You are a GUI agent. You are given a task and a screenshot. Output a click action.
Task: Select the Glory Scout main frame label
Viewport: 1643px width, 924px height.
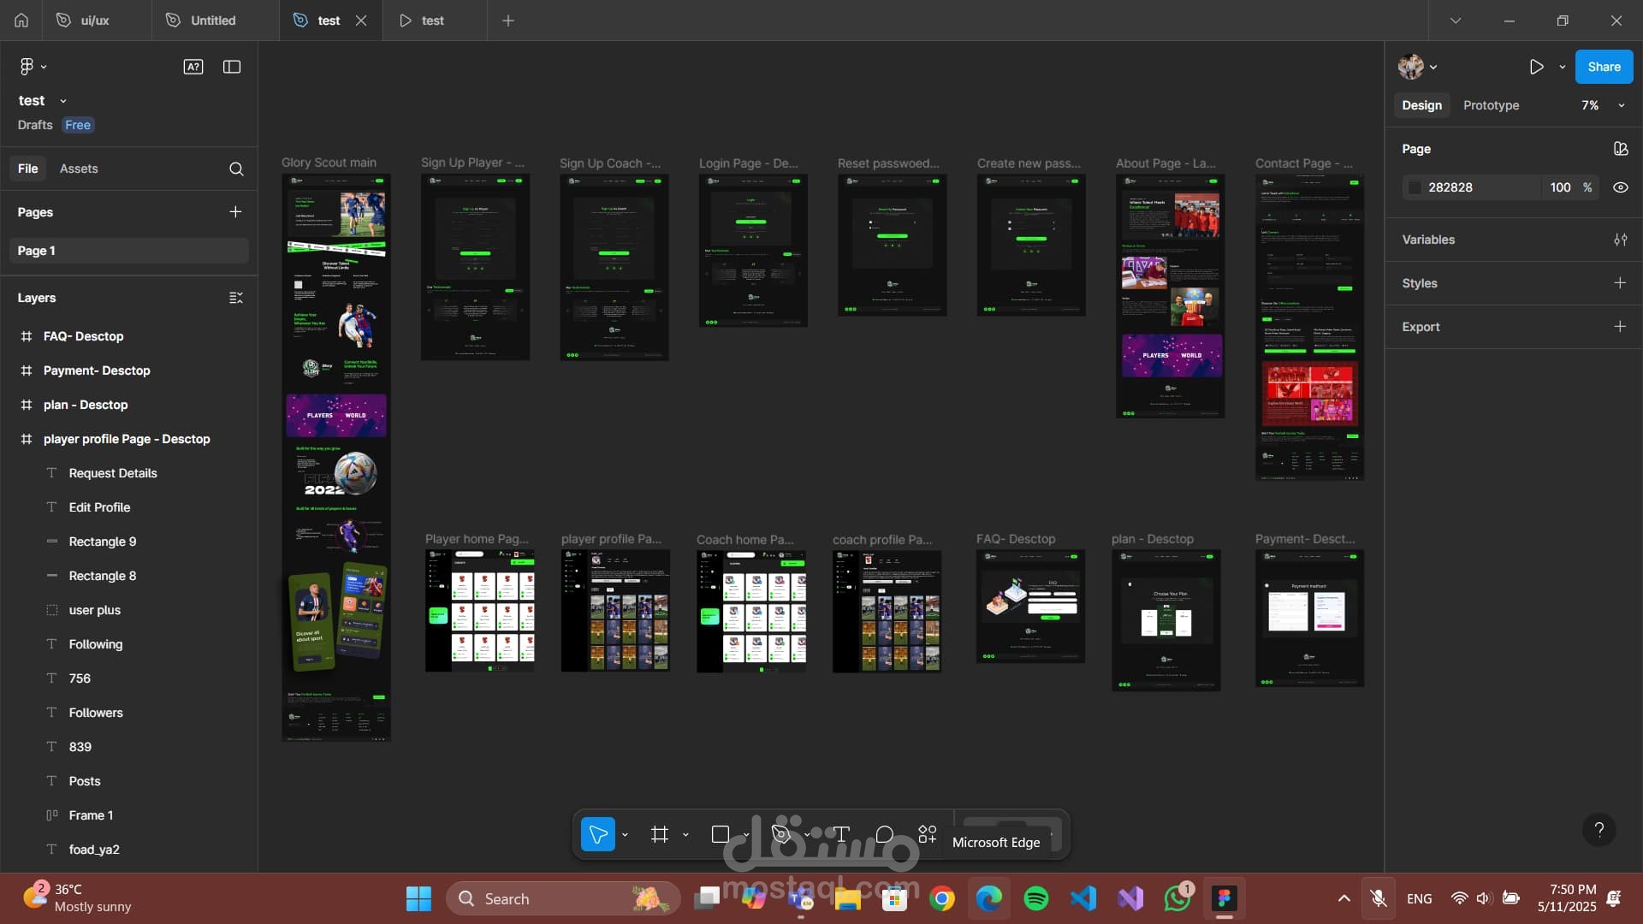click(x=329, y=163)
